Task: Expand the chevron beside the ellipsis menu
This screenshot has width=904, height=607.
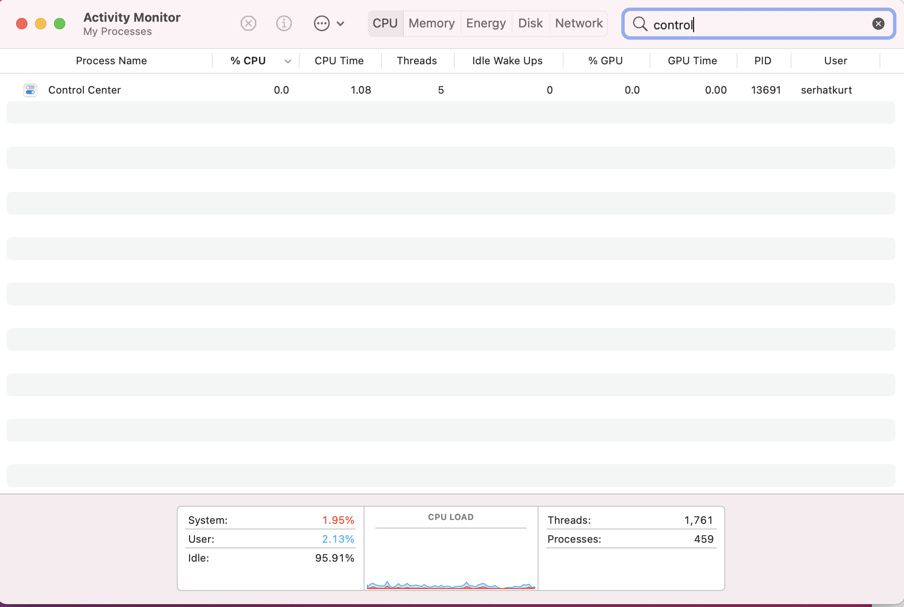Action: tap(340, 23)
